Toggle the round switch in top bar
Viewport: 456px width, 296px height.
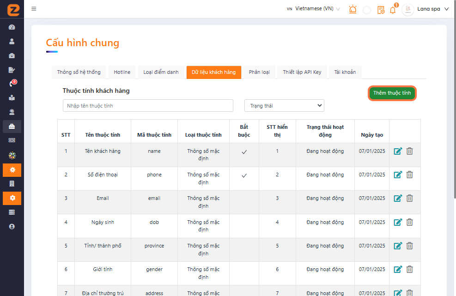point(367,10)
